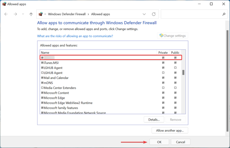Uncheck Microsoft family features checkbox
Screen dimensions: 230x148
click(42, 108)
